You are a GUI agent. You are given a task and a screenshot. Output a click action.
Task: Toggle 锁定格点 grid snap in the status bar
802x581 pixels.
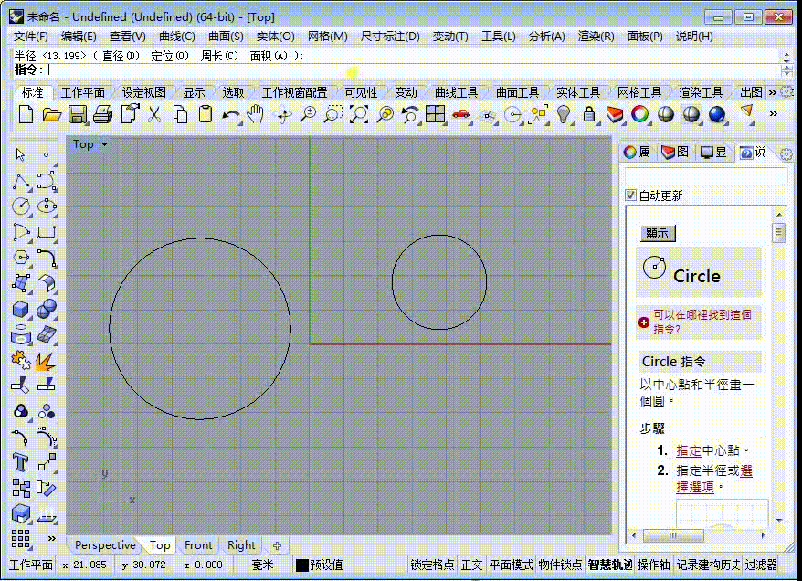pyautogui.click(x=432, y=565)
